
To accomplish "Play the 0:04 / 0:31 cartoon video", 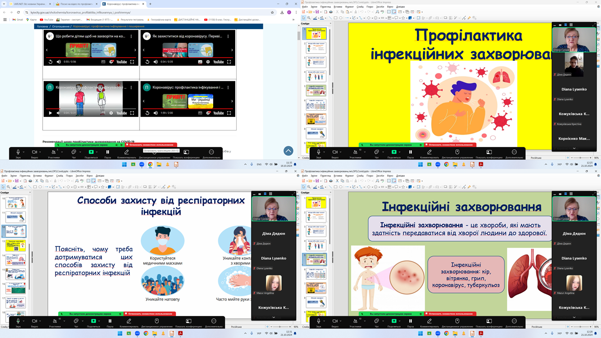I will [50, 113].
